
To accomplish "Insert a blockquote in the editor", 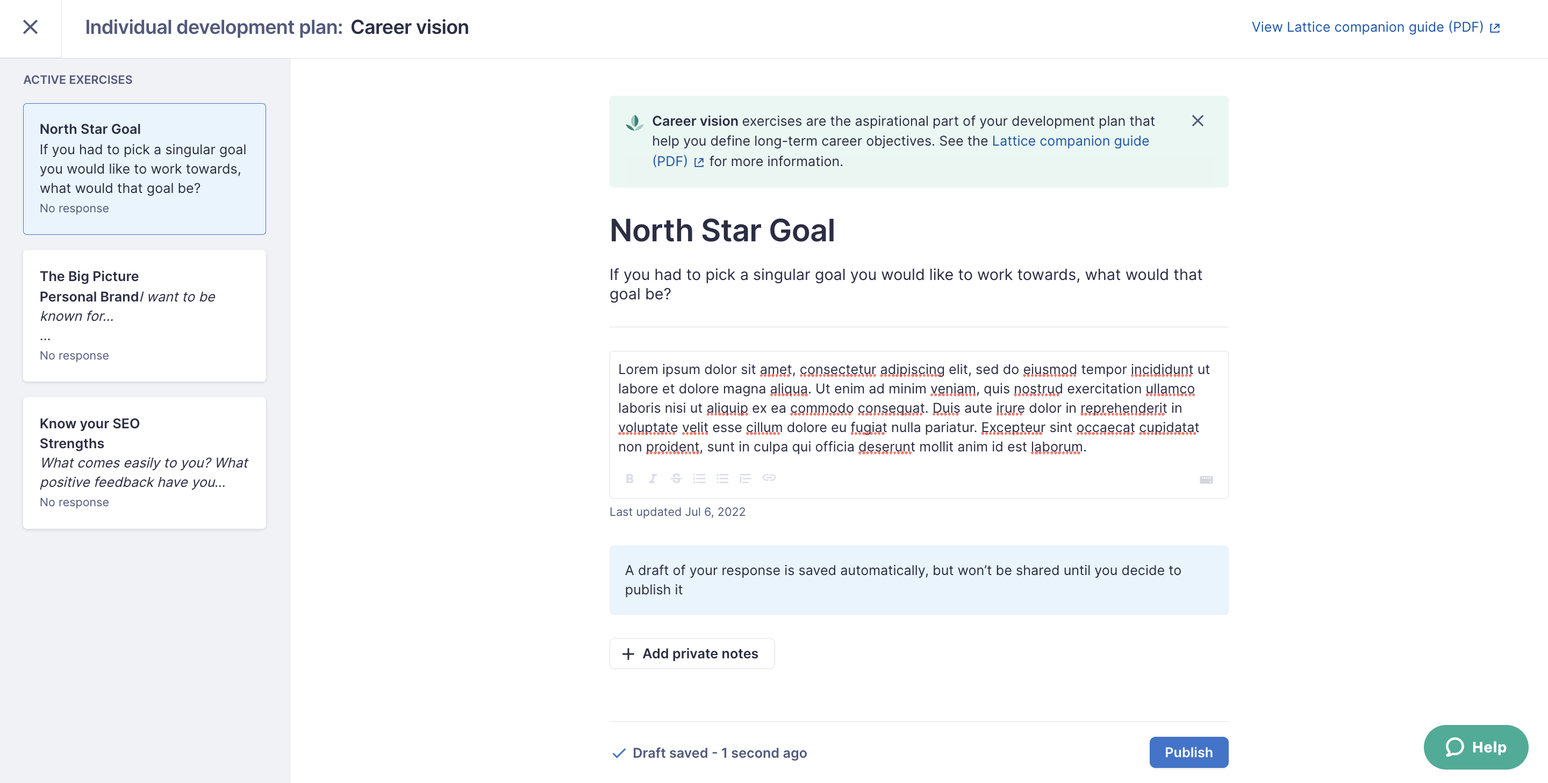I will click(x=746, y=478).
